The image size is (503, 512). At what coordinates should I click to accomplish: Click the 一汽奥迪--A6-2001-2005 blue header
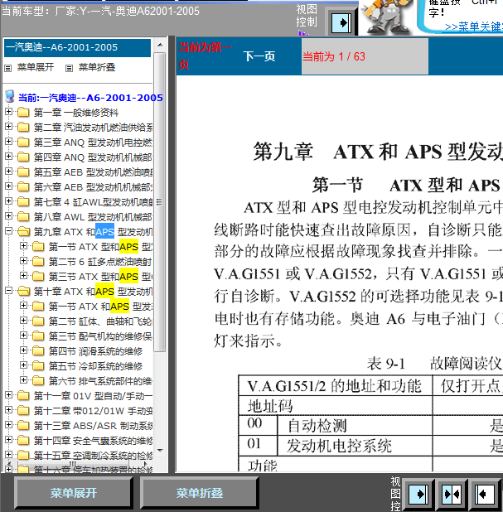(x=77, y=48)
